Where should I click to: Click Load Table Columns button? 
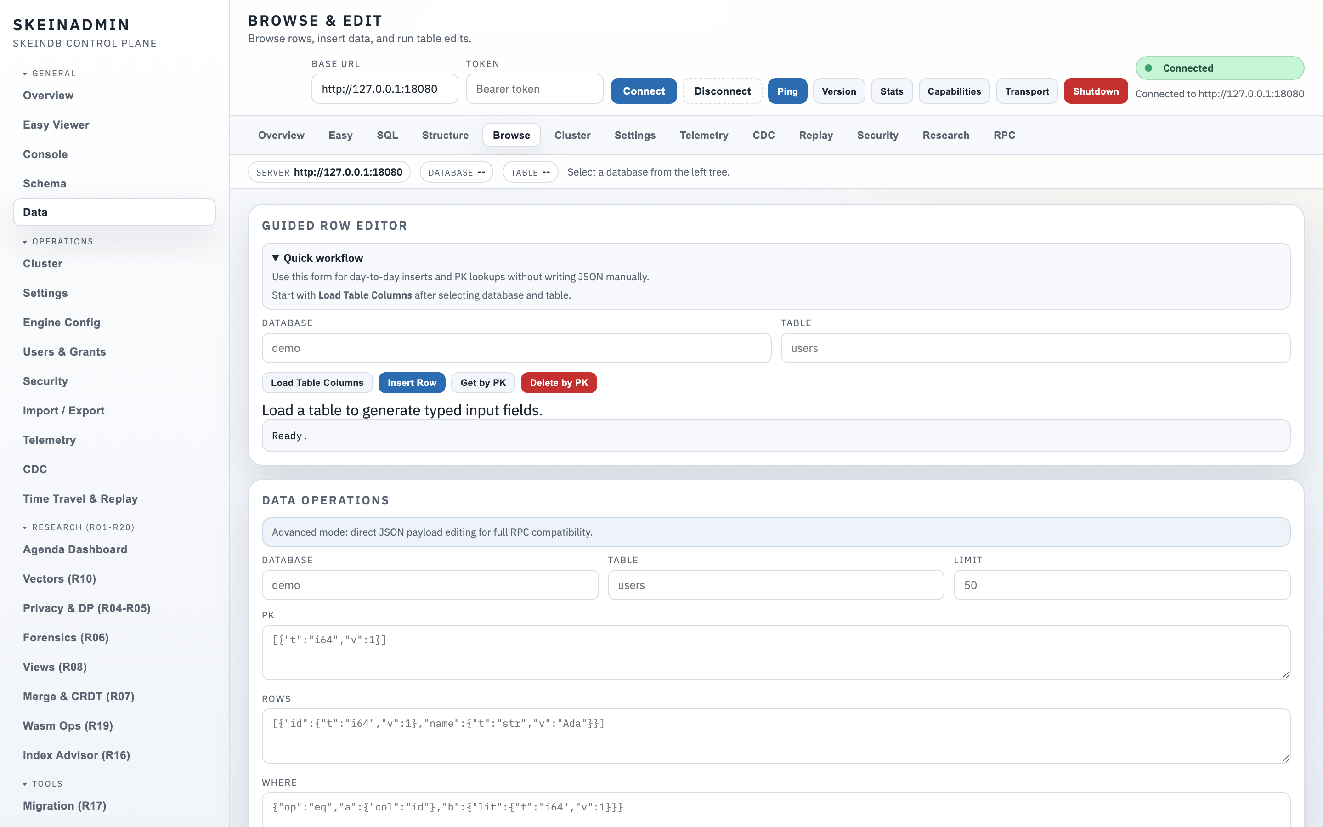[317, 383]
